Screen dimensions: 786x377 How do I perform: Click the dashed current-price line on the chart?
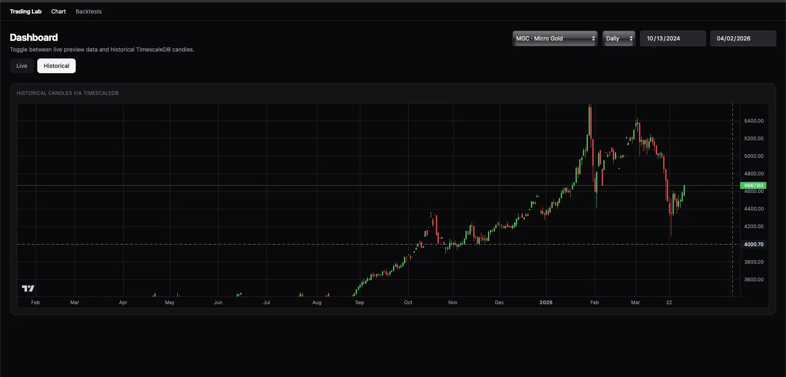368,185
